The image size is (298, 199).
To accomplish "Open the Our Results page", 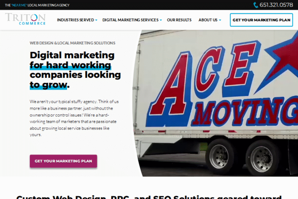I will tap(179, 20).
